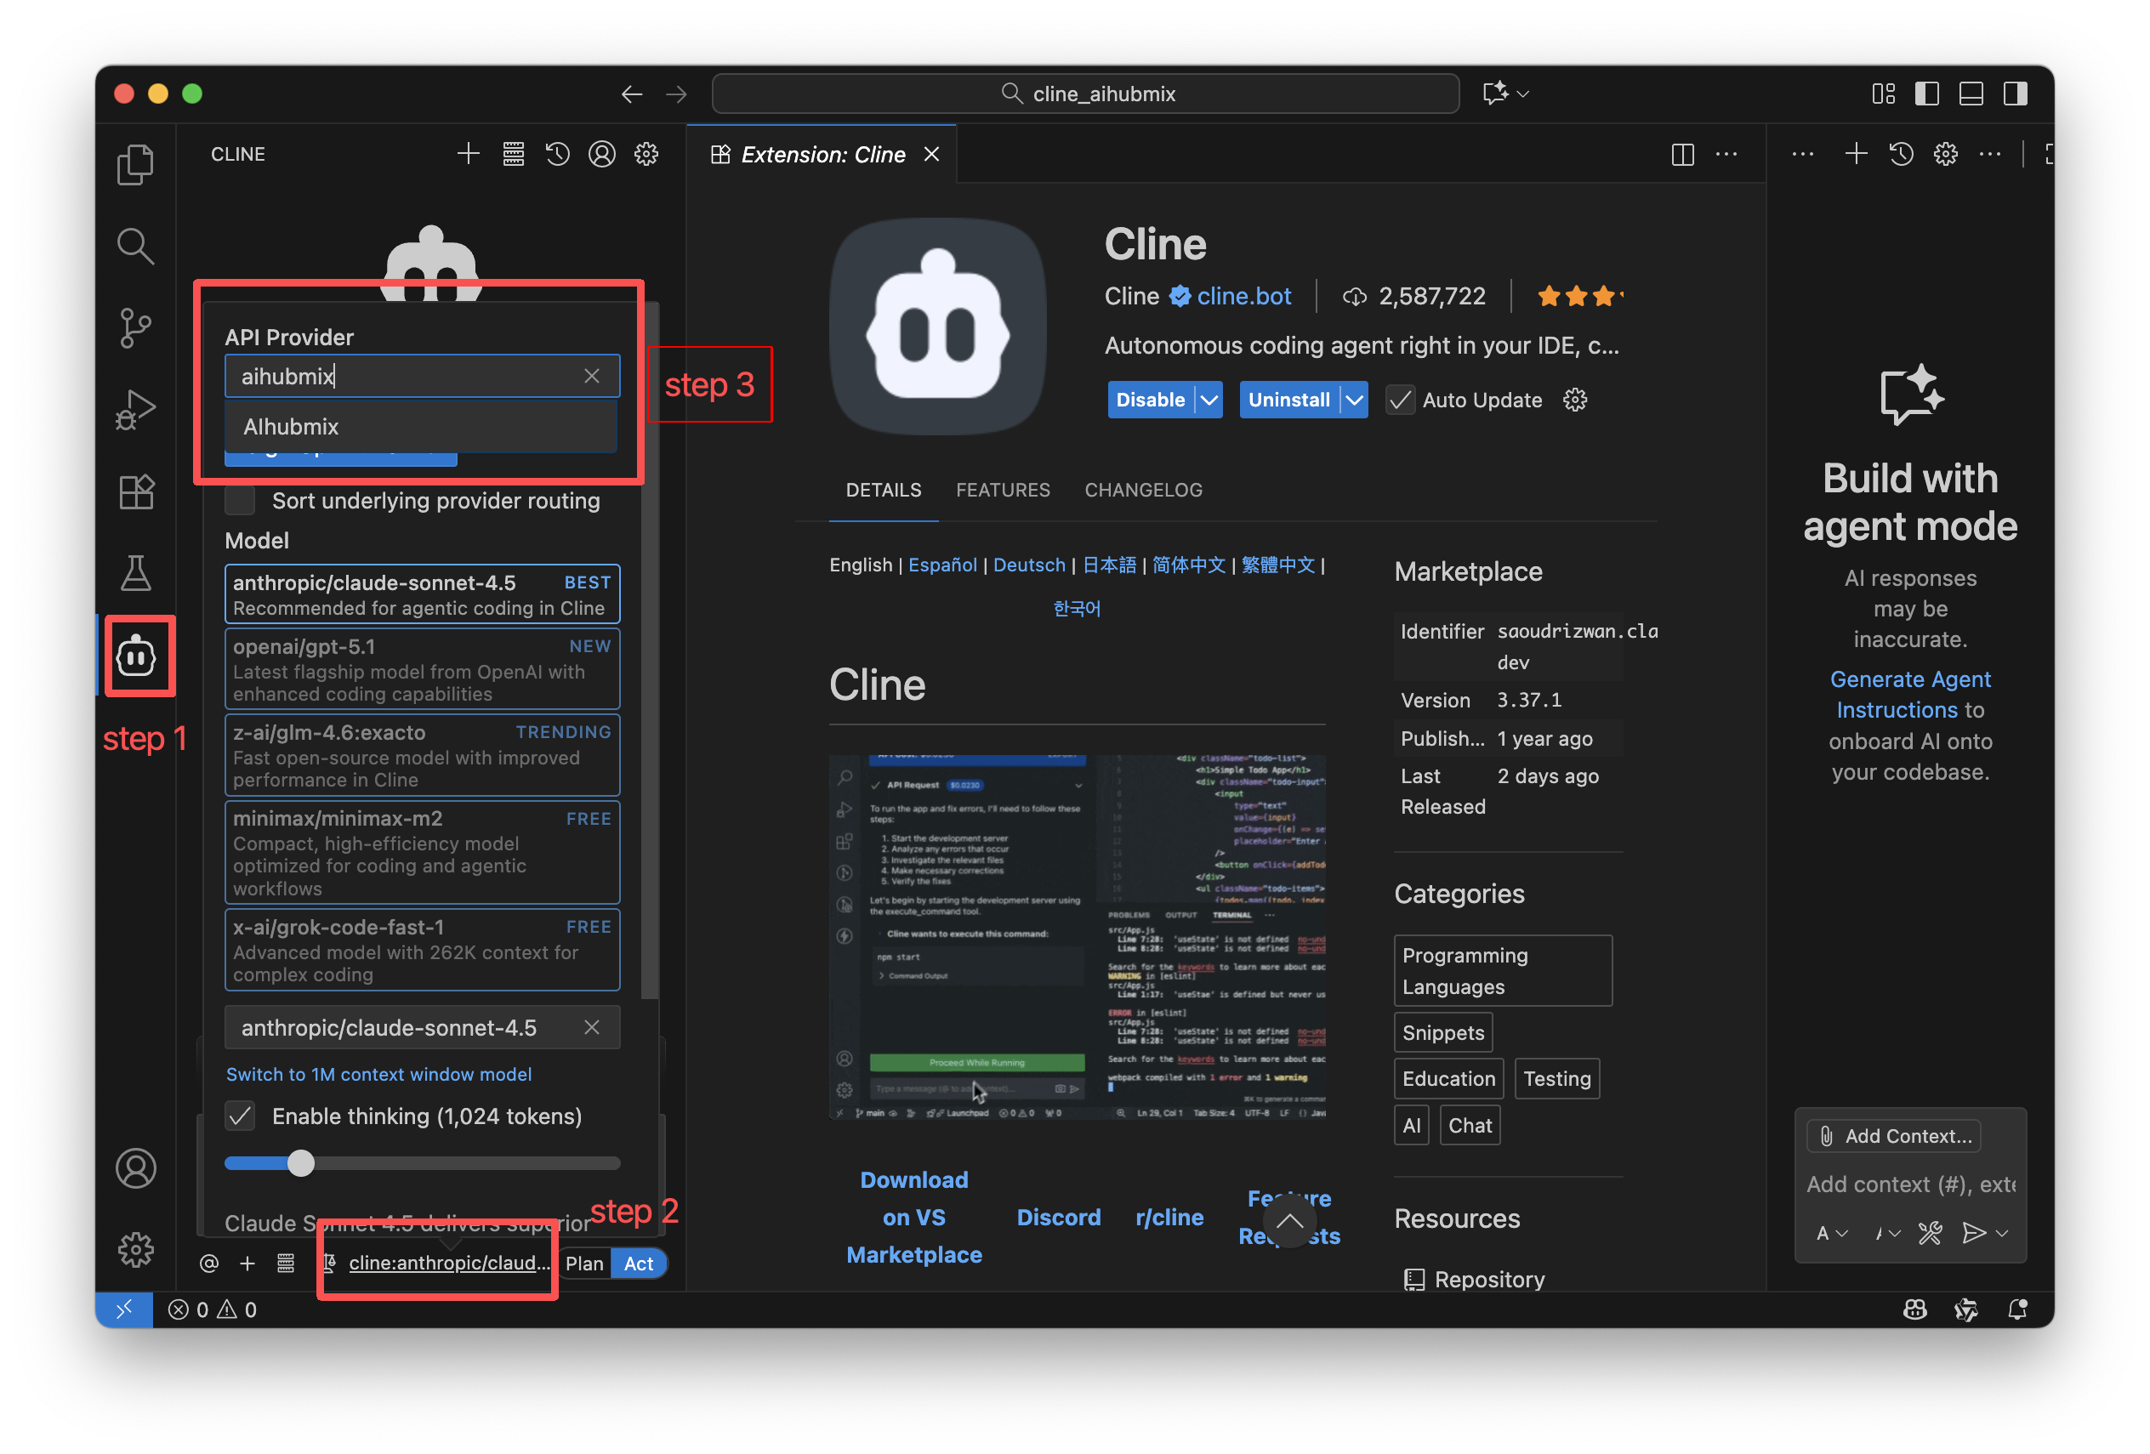
Task: Click the Cline account profile icon
Action: click(x=602, y=154)
